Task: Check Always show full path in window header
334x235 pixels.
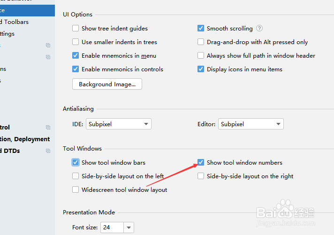Action: (201, 55)
